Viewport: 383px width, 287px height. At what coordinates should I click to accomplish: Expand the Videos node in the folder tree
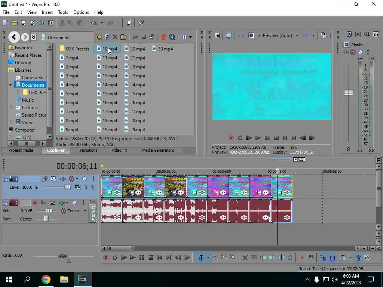tap(10, 121)
